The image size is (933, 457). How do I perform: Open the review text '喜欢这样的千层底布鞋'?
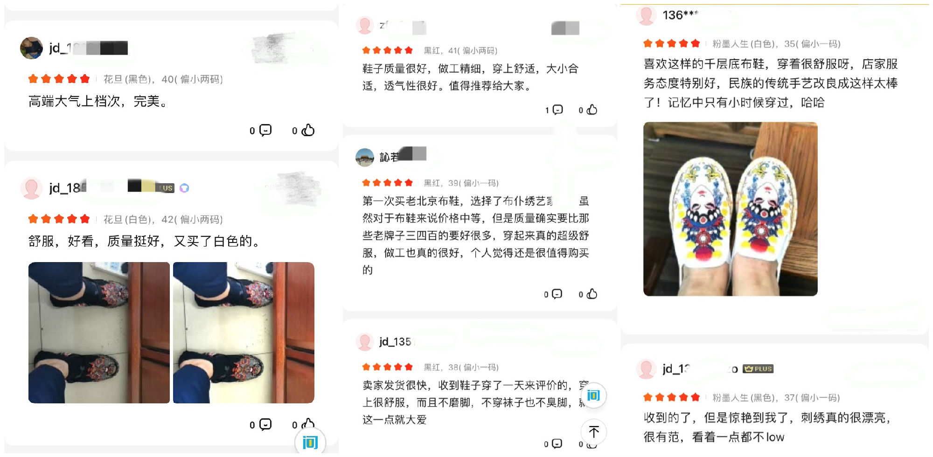click(x=771, y=83)
